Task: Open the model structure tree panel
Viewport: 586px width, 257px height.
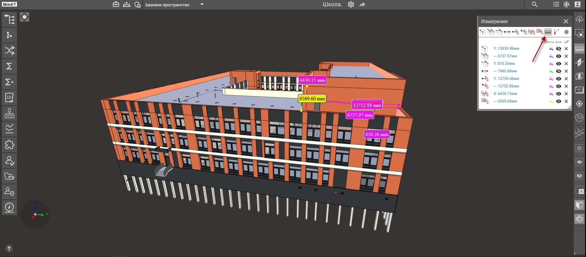Action: point(9,19)
